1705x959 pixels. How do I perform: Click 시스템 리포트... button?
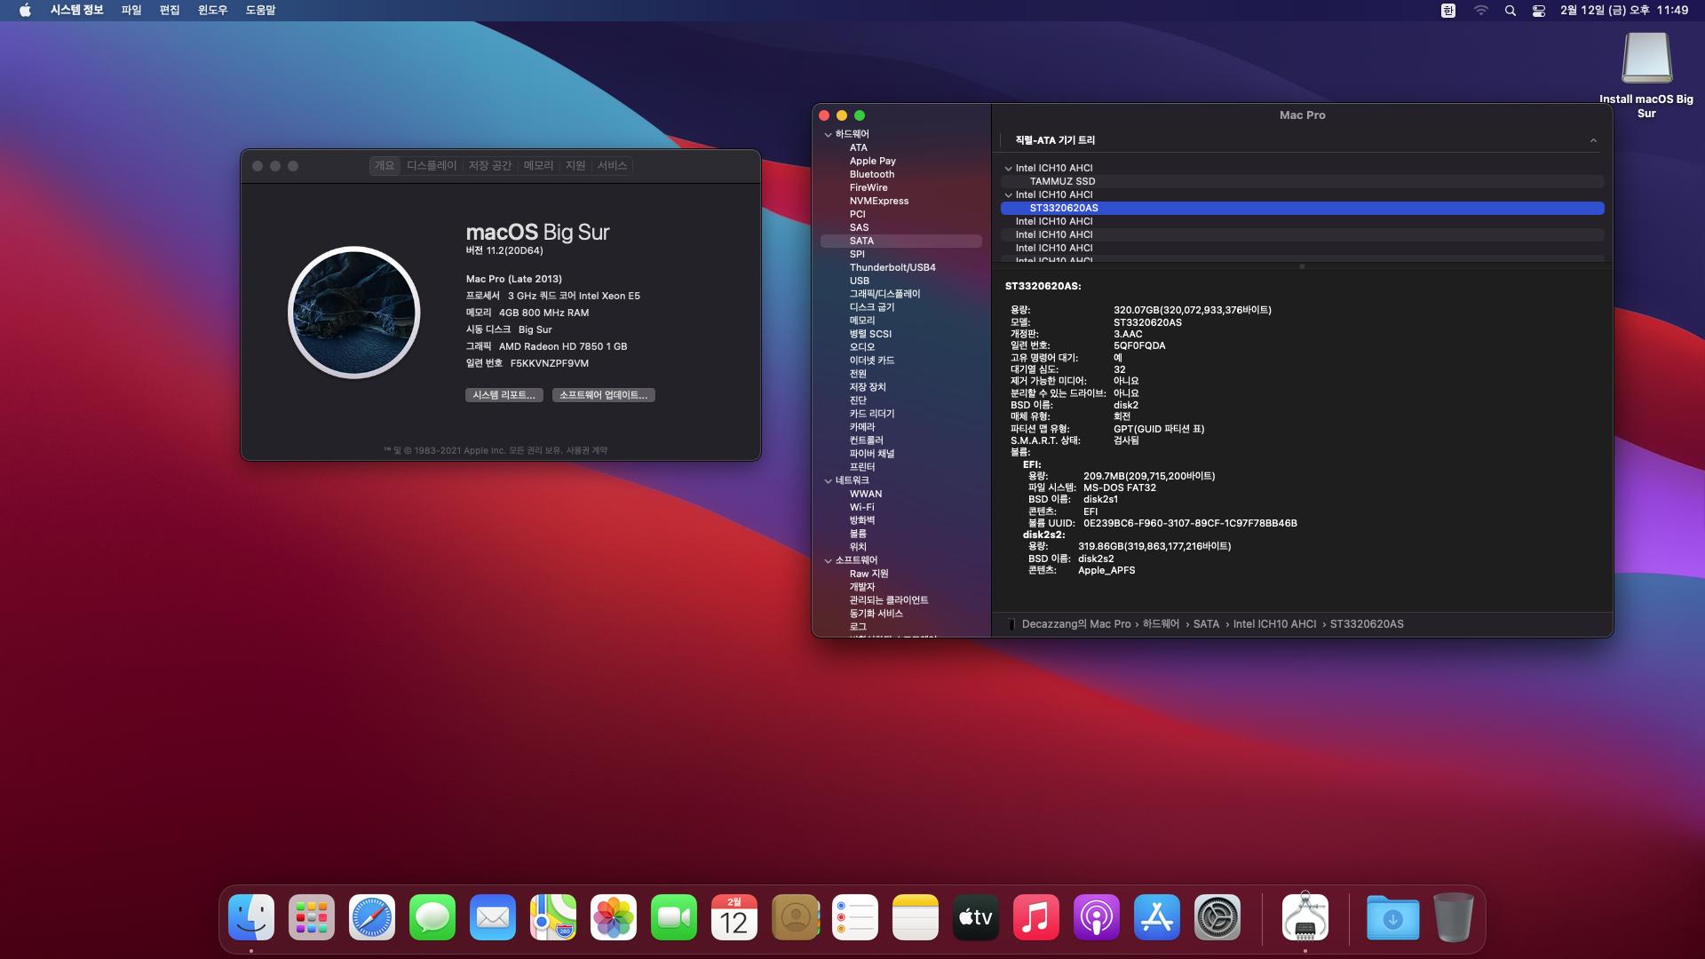504,395
